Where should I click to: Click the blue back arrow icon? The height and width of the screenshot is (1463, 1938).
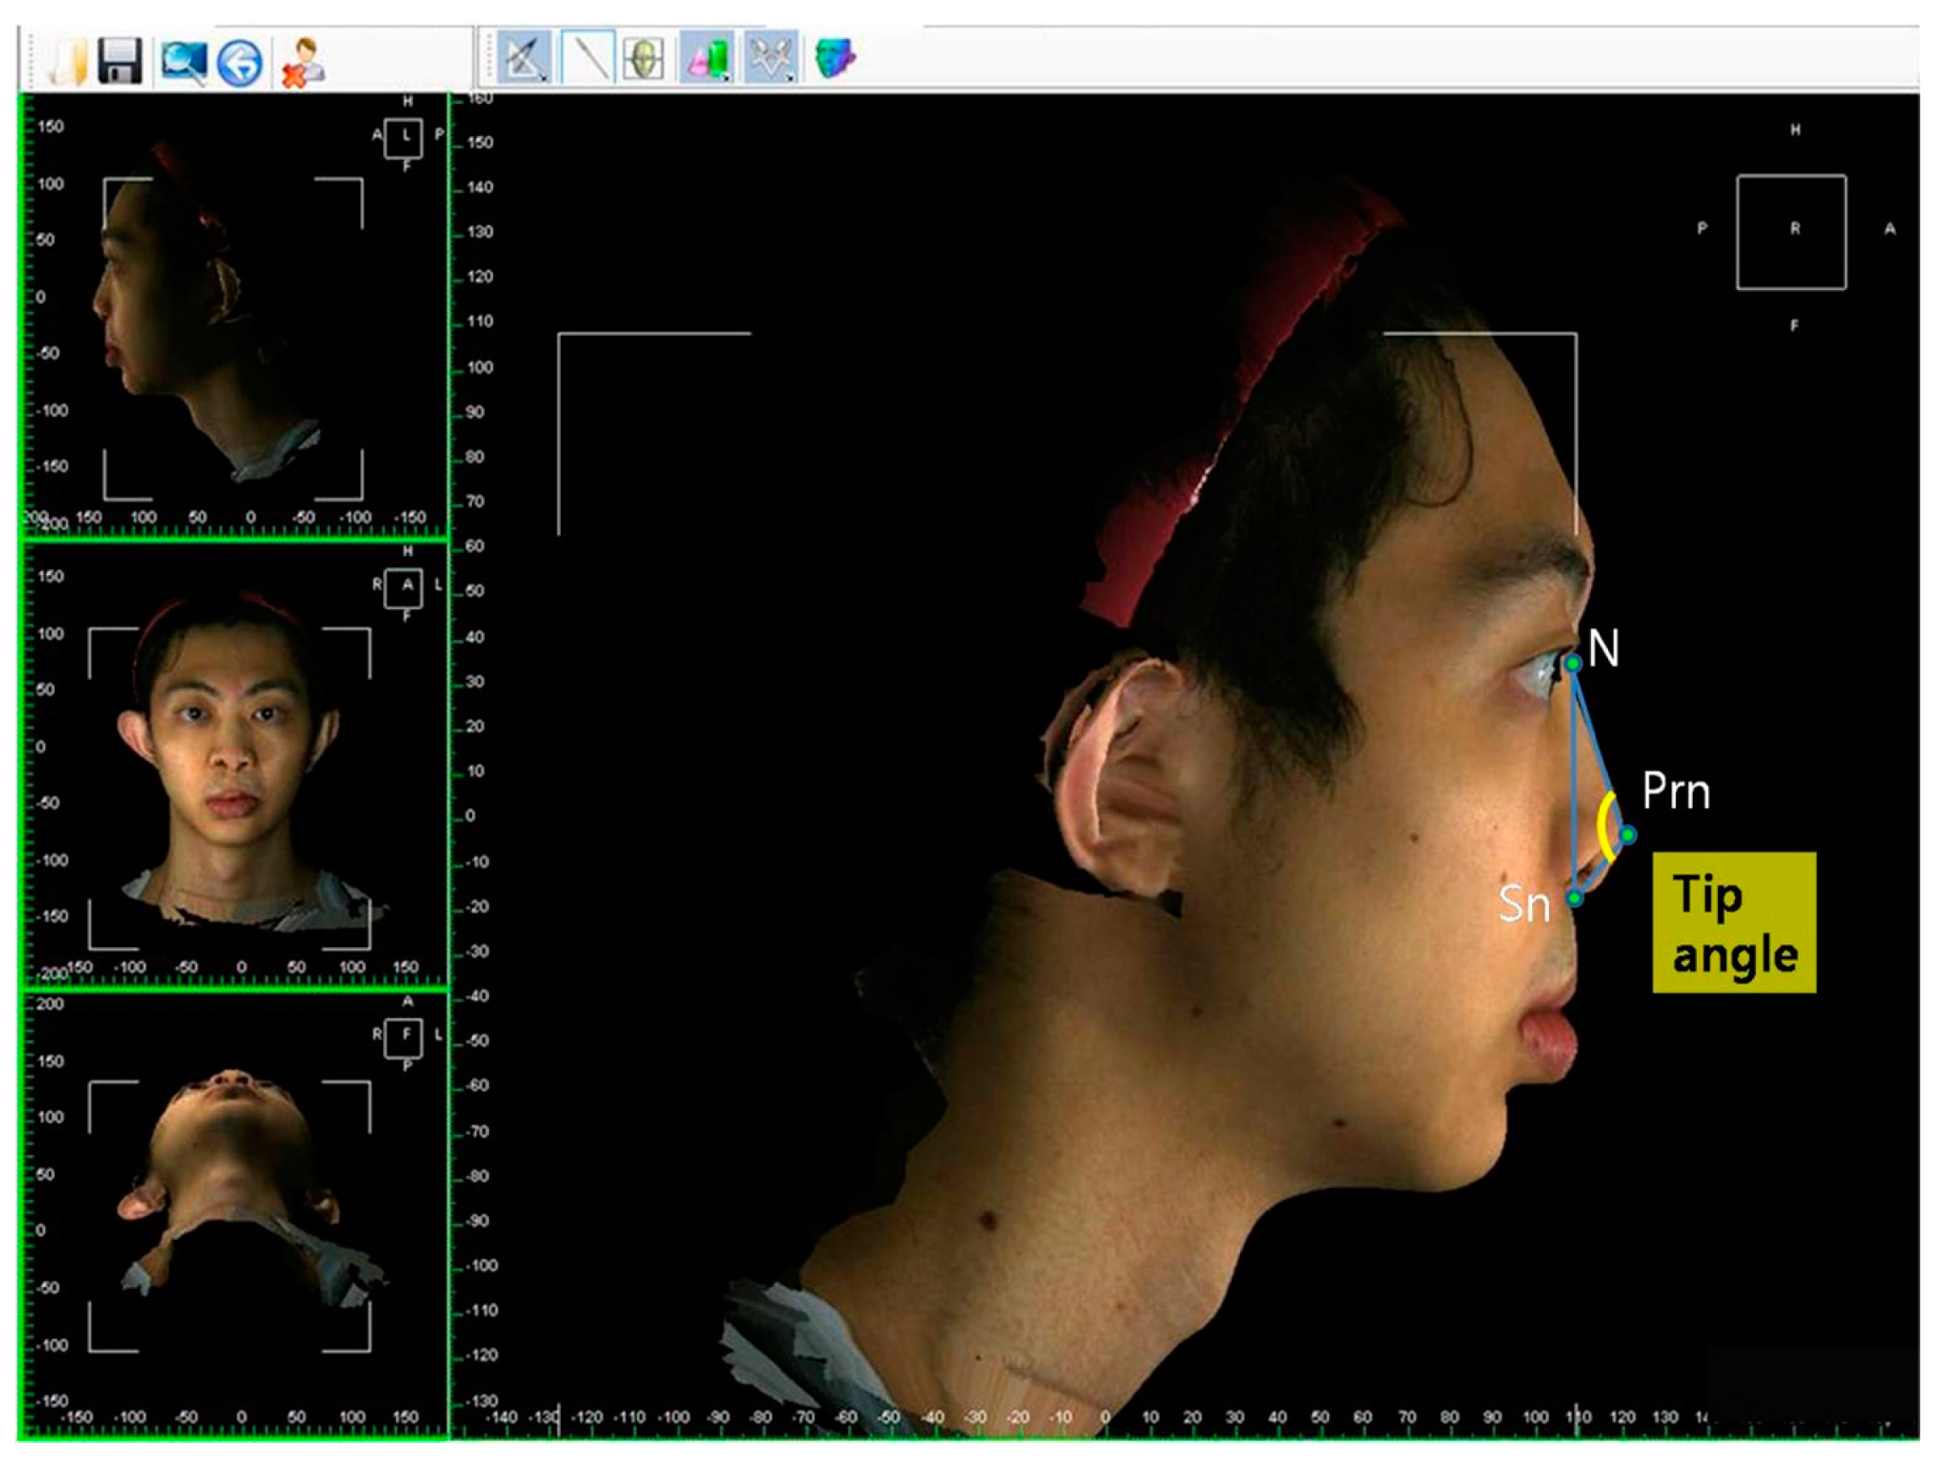[239, 63]
